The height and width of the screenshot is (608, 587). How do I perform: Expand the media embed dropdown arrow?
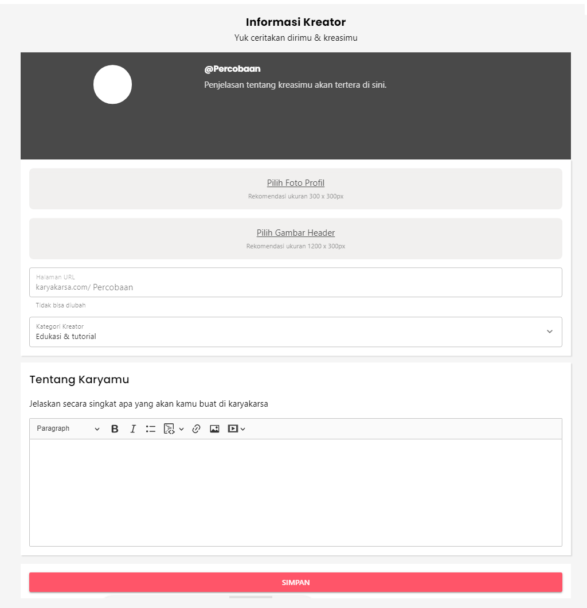click(243, 429)
